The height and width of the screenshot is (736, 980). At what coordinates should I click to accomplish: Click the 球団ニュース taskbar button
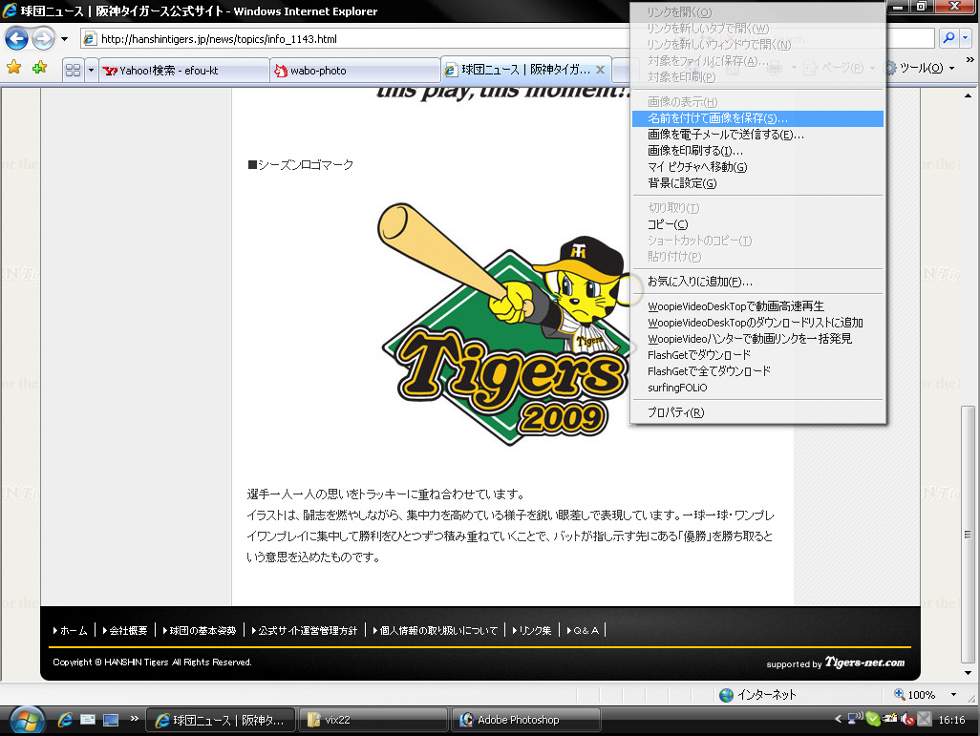click(220, 720)
